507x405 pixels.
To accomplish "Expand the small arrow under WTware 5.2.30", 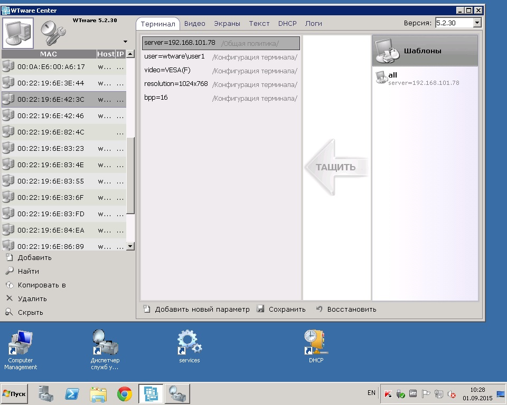I will click(x=125, y=42).
